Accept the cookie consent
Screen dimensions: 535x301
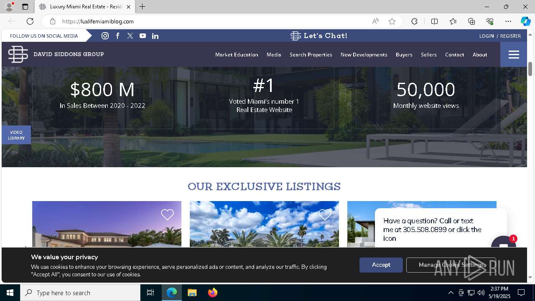click(381, 265)
